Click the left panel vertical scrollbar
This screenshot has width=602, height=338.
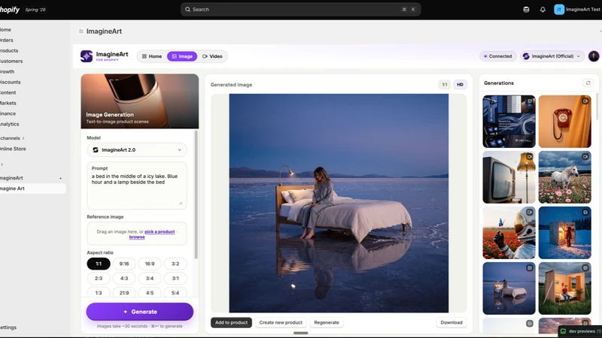point(196,195)
